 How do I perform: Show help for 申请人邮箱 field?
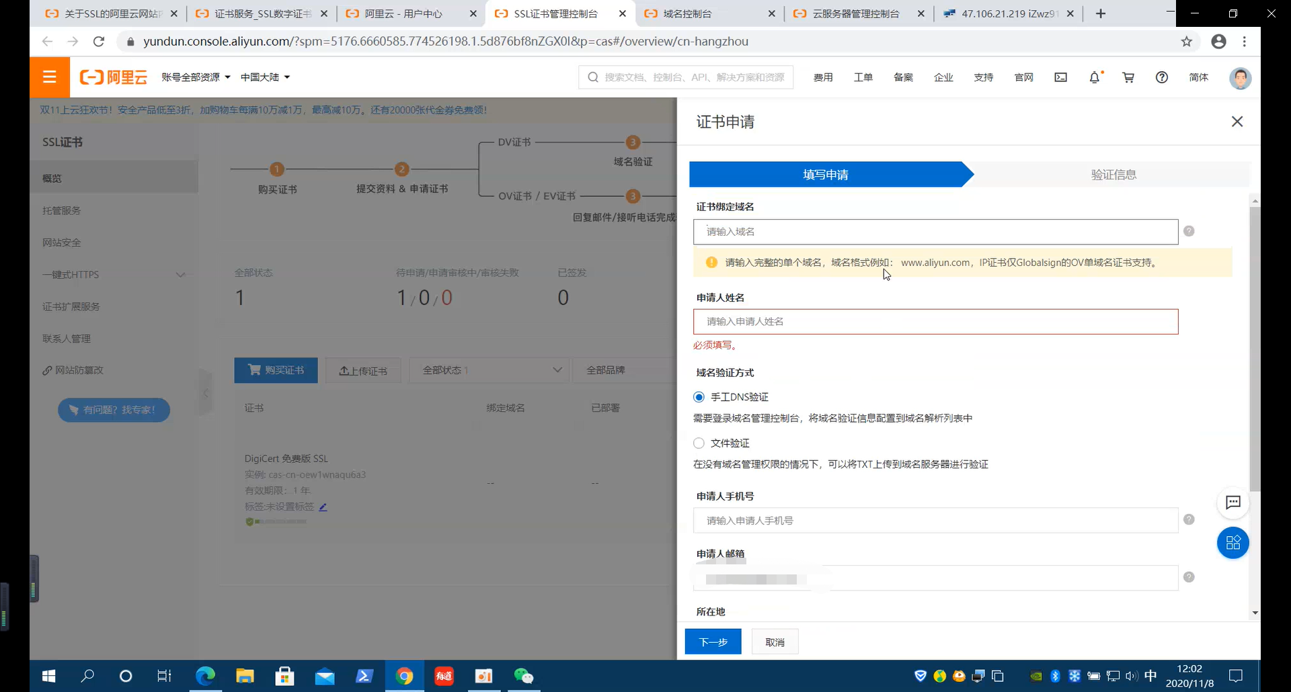1189,577
